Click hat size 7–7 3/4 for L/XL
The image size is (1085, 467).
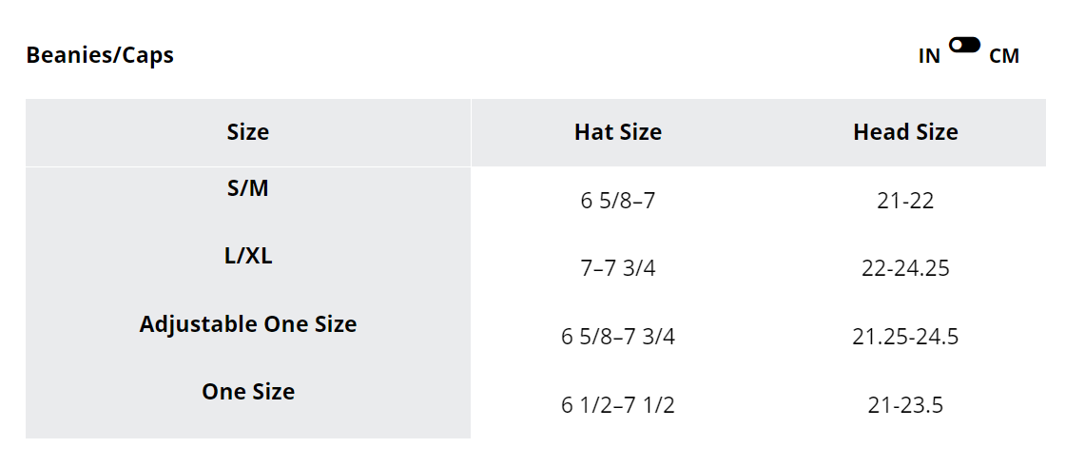618,269
